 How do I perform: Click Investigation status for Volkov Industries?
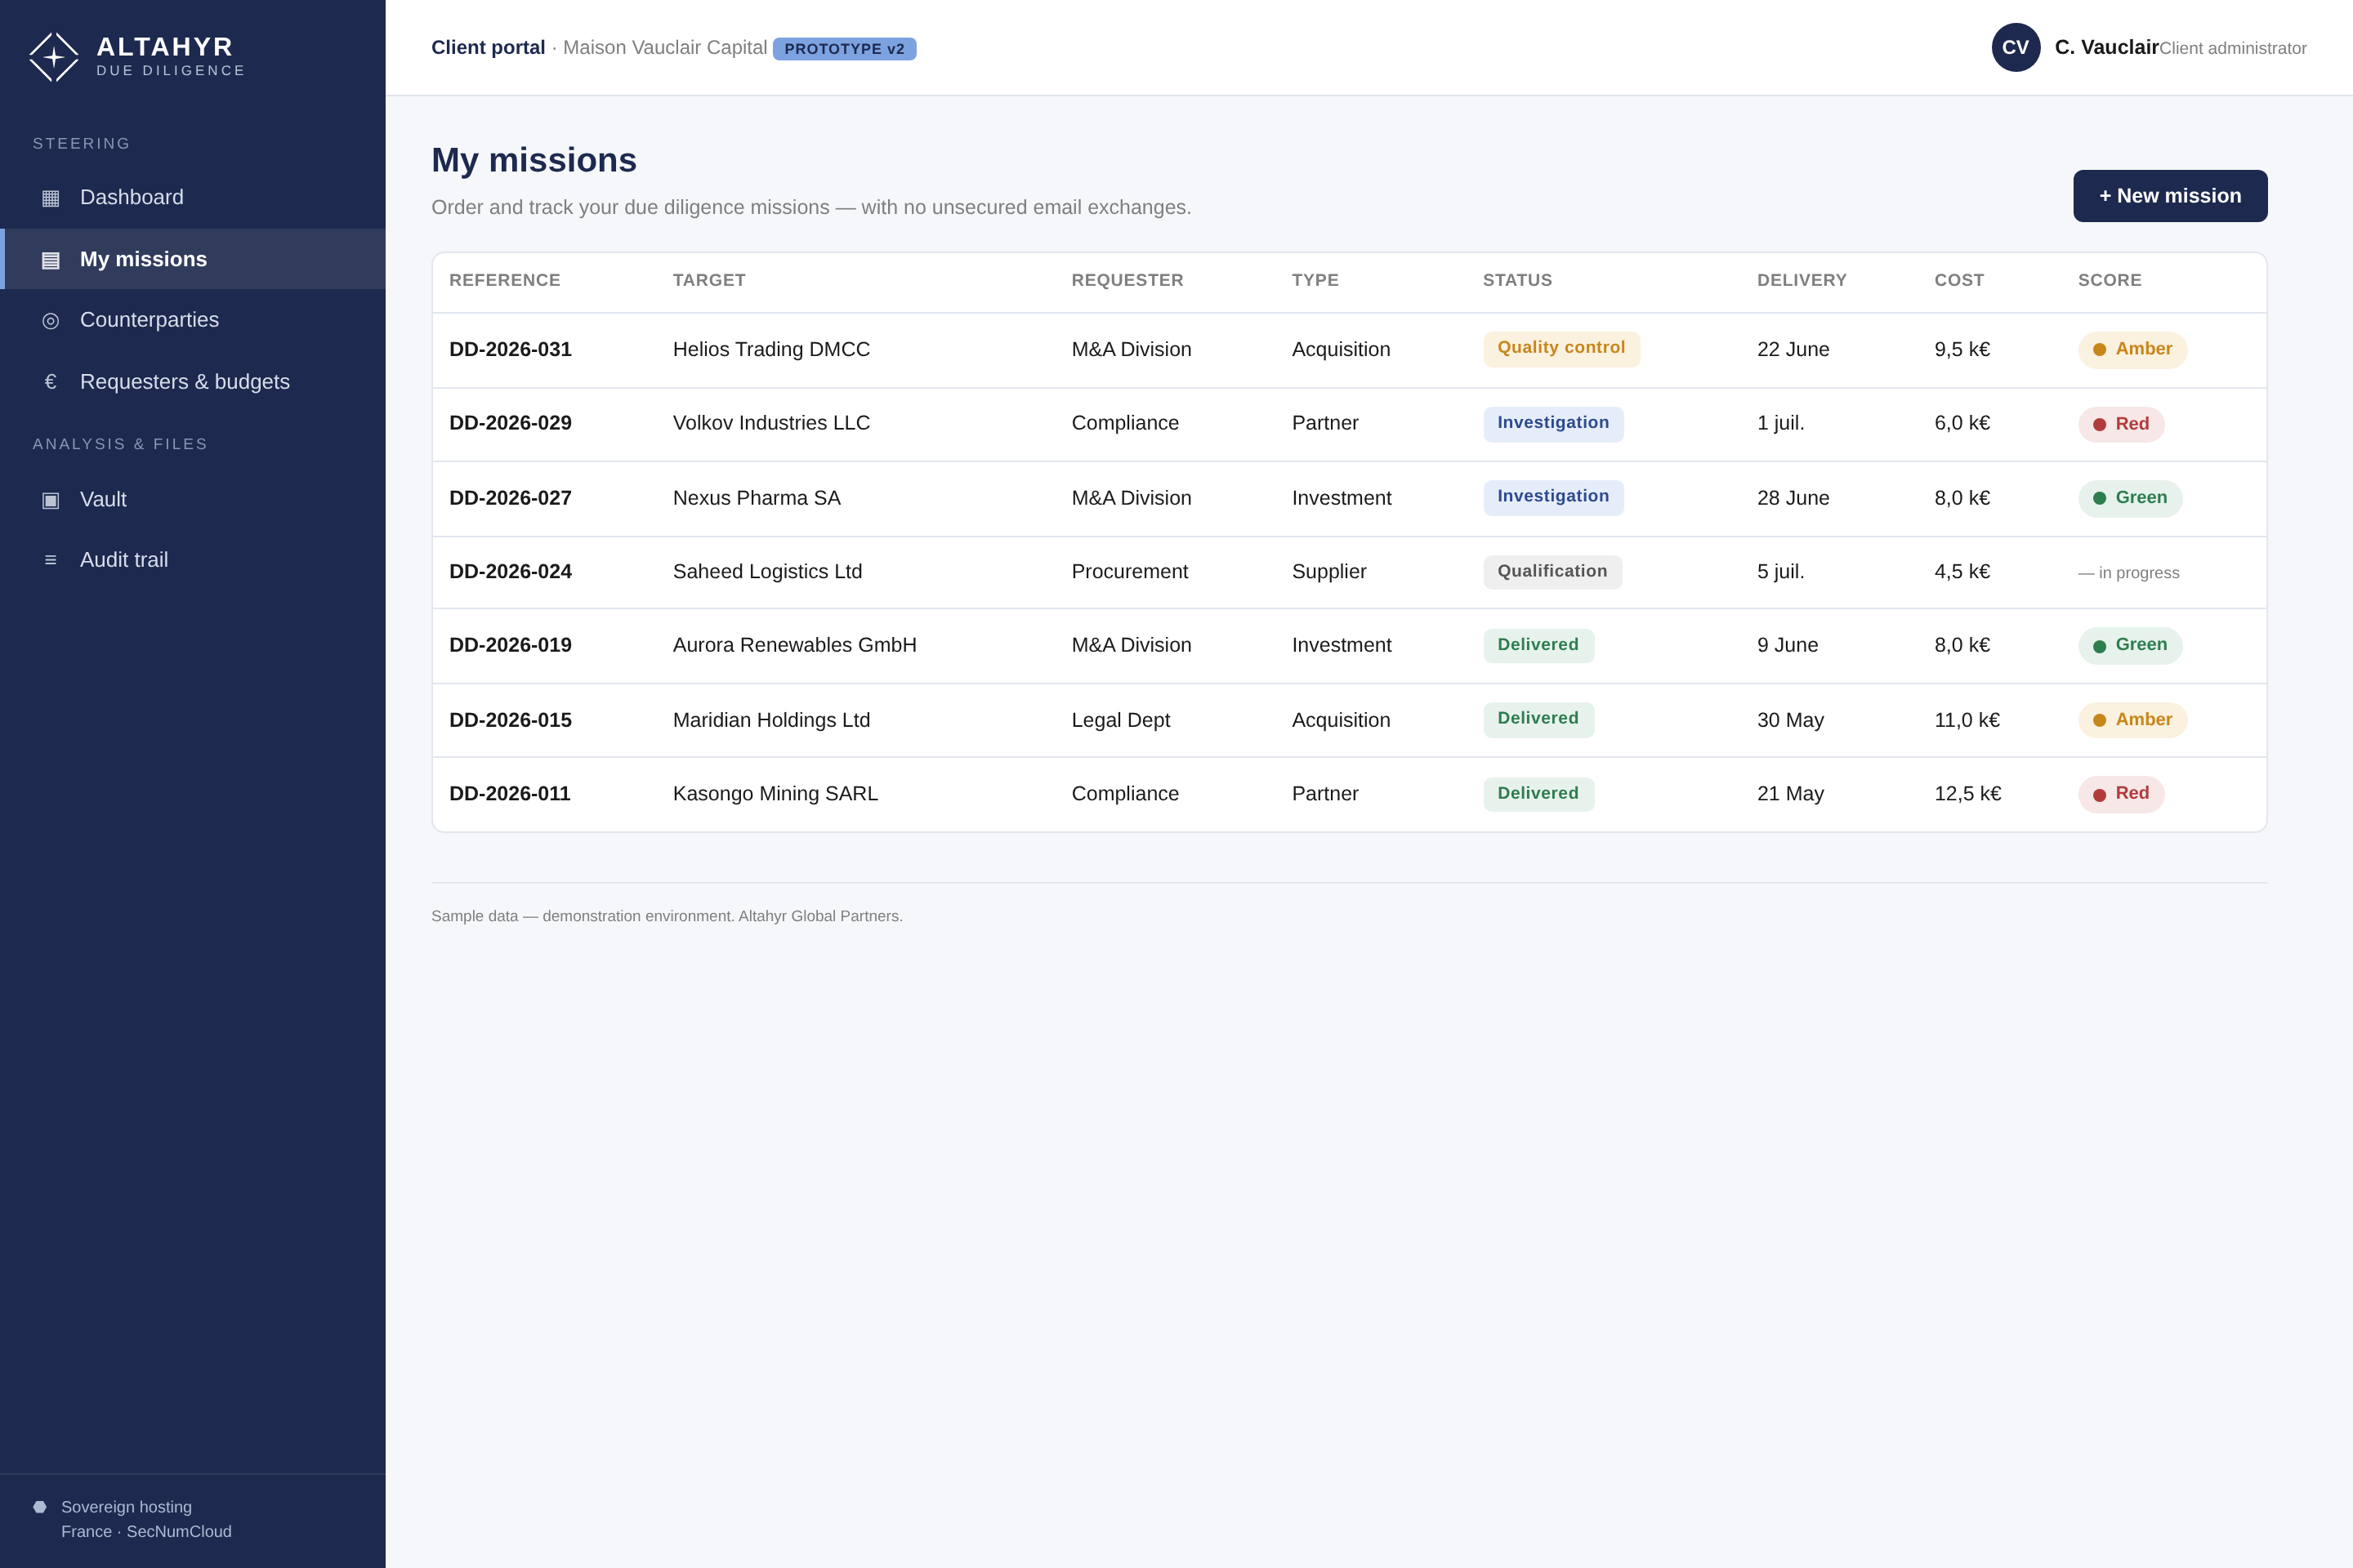click(x=1554, y=424)
